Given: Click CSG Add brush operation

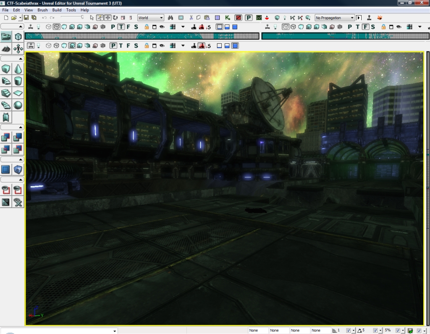Looking at the screenshot, I should pos(6,137).
